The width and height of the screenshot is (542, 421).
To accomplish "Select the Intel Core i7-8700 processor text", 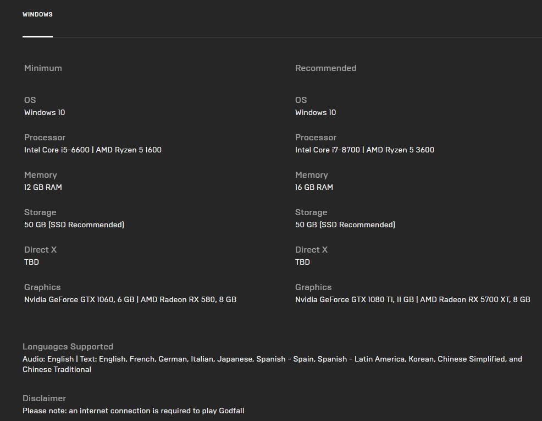I will (x=328, y=150).
